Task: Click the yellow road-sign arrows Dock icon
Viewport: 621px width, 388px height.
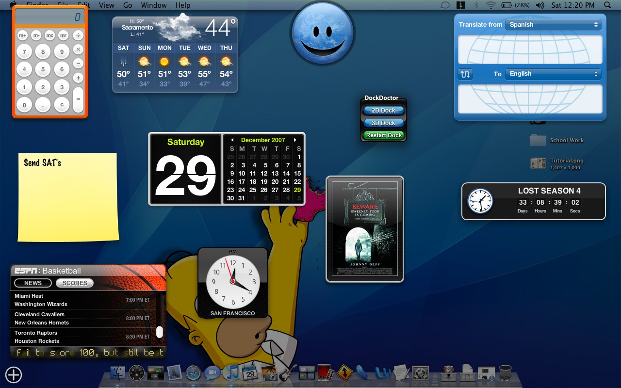Action: pos(344,373)
